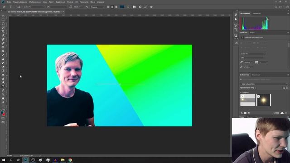Cancel current text edits
This screenshot has height=163, width=290.
click(x=140, y=7)
